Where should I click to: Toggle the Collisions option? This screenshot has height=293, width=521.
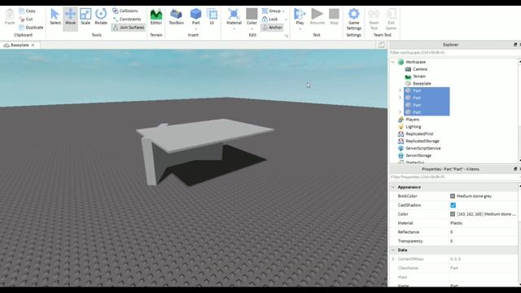pos(125,11)
